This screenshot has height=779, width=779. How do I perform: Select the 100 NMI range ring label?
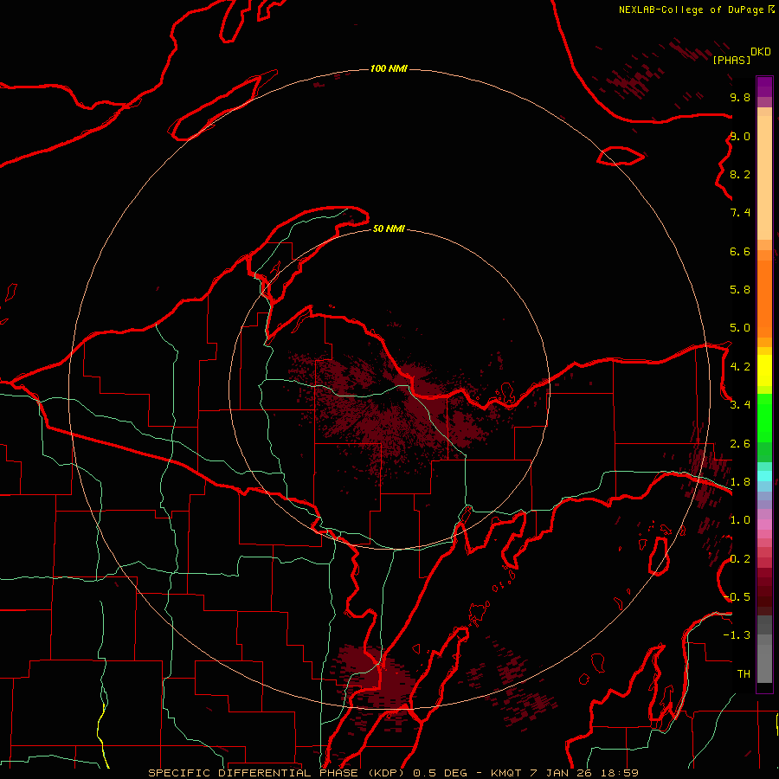pyautogui.click(x=389, y=68)
